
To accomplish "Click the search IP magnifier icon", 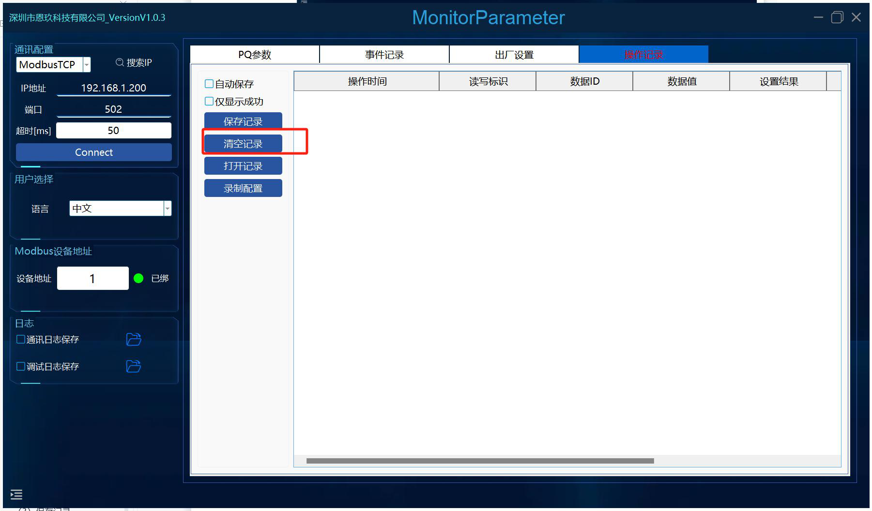I will pyautogui.click(x=120, y=62).
